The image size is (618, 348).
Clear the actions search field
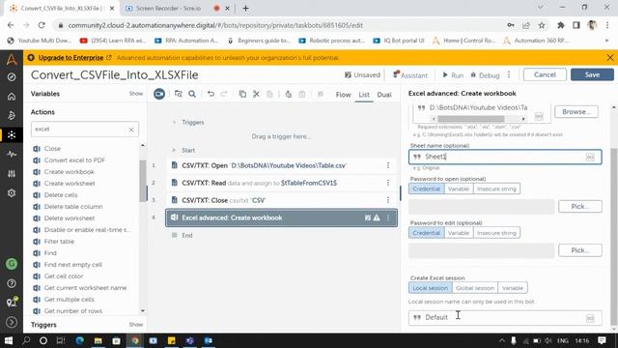(x=131, y=130)
